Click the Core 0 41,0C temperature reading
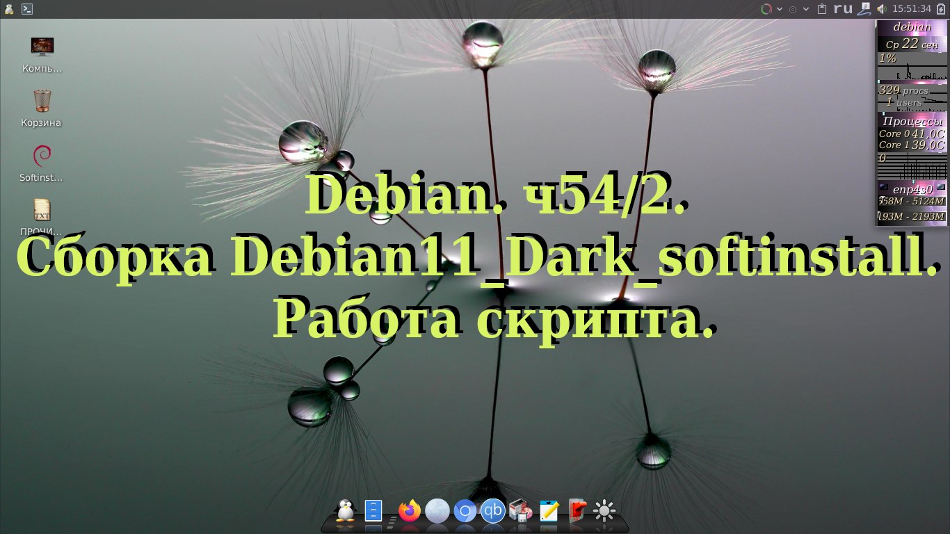The height and width of the screenshot is (534, 950). (x=912, y=133)
